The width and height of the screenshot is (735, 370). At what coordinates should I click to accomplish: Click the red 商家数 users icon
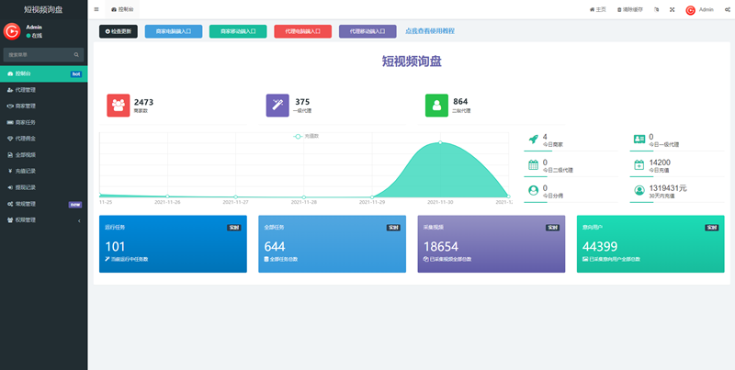(119, 106)
